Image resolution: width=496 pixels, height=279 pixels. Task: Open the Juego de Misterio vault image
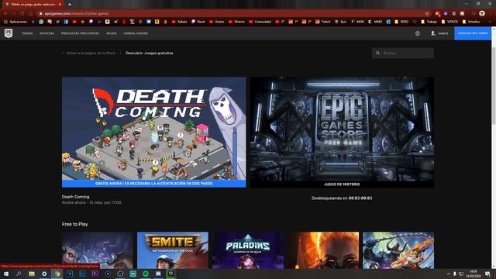[342, 133]
